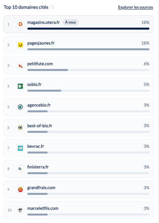
Task: Click the best-of-bio.fr eyes icon
Action: click(20, 127)
